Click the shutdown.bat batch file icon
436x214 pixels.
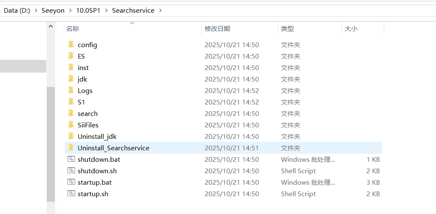71,159
